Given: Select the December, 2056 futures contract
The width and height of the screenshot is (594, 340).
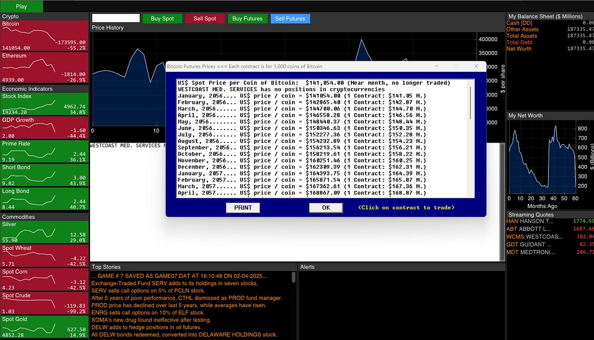Looking at the screenshot, I should point(302,167).
